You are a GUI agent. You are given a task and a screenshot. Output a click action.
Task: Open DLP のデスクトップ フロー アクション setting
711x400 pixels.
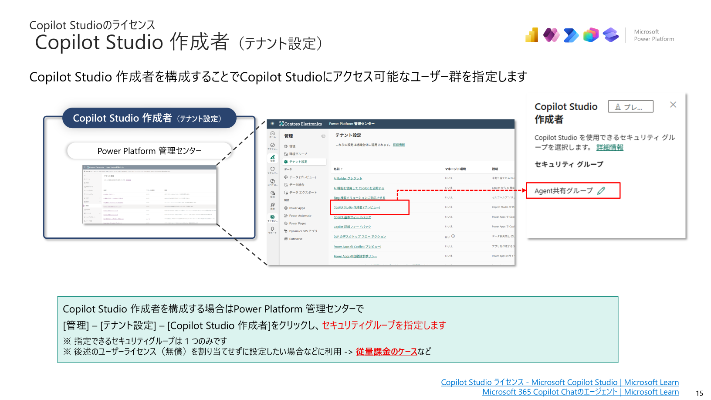360,237
